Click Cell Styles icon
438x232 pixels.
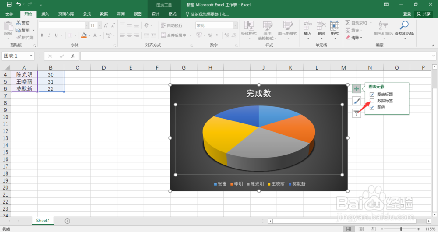[x=287, y=26]
